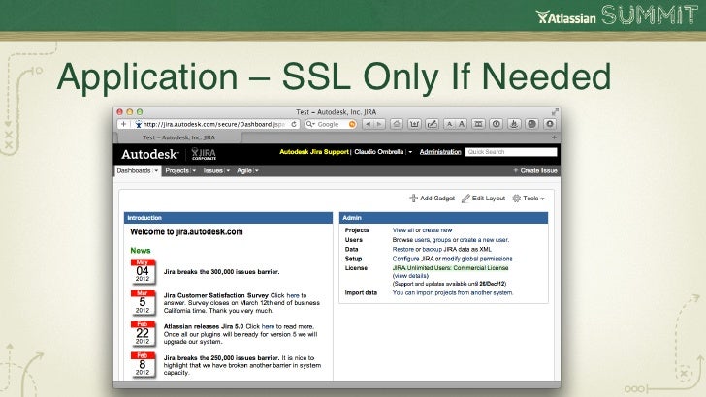This screenshot has width=706, height=397.
Task: Click 'Welcome to jira.autodesk.com' heading
Action: click(186, 232)
